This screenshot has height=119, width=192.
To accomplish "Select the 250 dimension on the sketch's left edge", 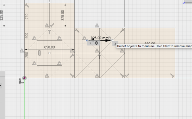I will click(x=27, y=55).
